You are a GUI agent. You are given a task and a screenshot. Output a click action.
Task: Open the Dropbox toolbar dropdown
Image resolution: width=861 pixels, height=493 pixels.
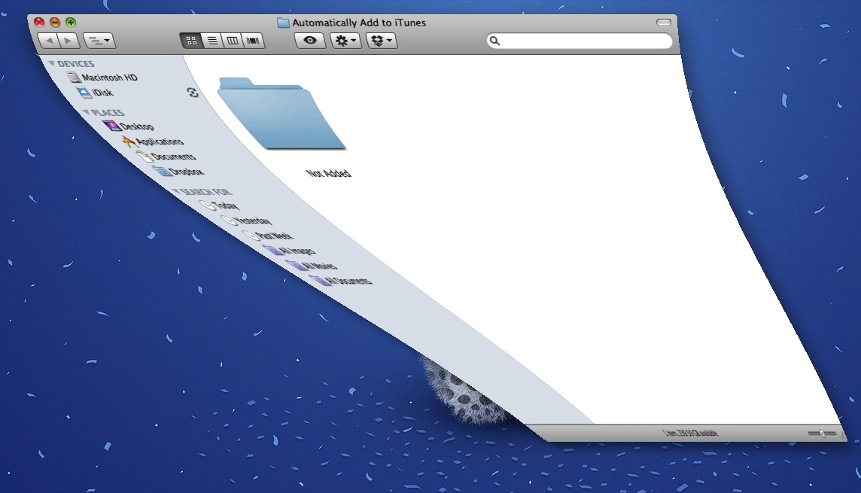click(382, 41)
